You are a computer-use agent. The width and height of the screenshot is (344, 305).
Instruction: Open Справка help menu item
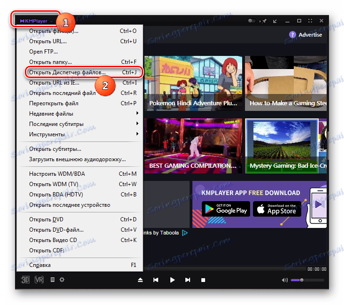(80, 265)
